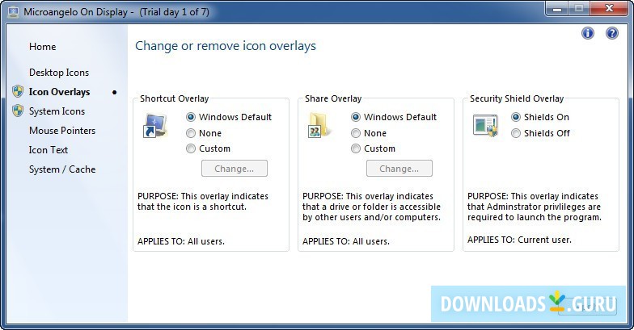The width and height of the screenshot is (634, 330).
Task: Open help via the question mark icon
Action: pos(611,33)
